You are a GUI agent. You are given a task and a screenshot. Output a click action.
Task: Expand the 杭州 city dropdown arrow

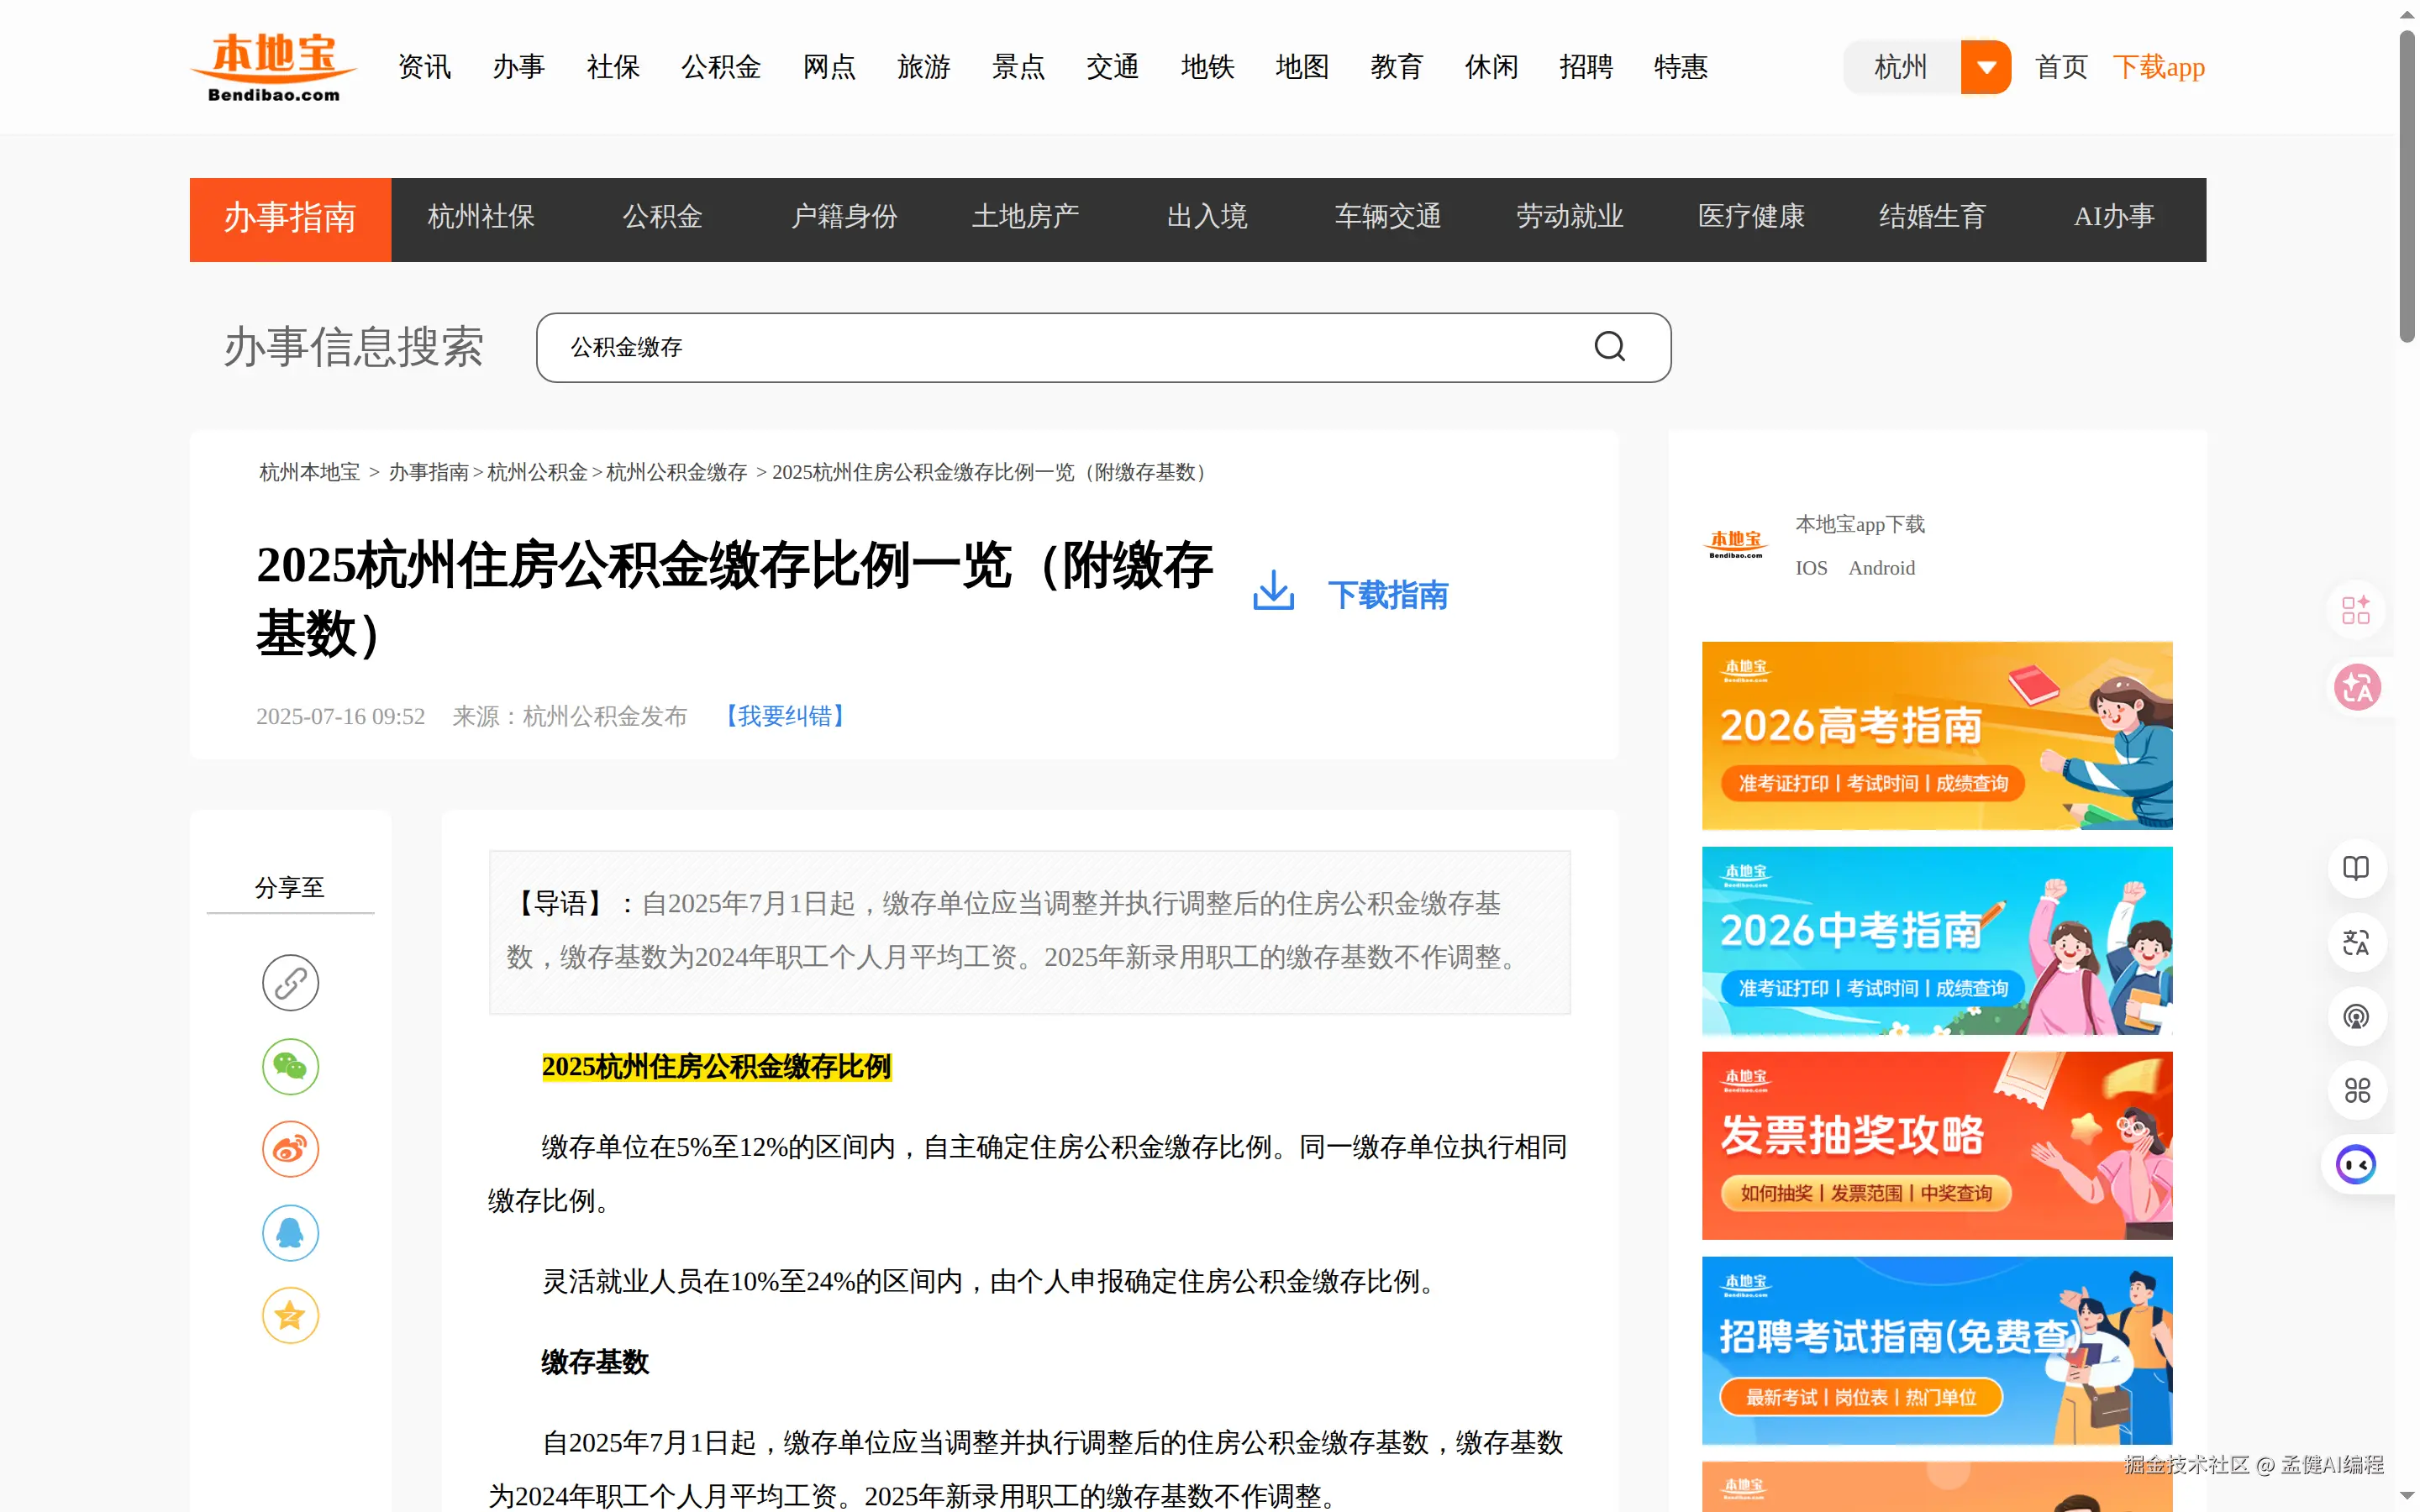coord(1986,67)
